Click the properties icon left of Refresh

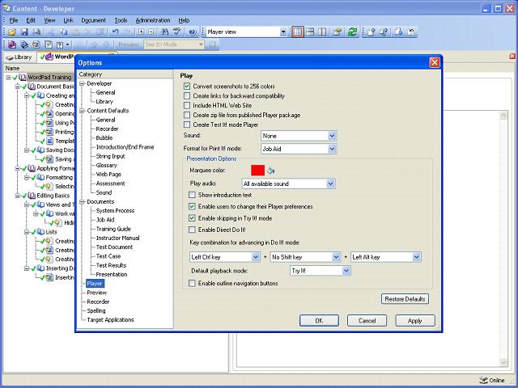coord(338,32)
